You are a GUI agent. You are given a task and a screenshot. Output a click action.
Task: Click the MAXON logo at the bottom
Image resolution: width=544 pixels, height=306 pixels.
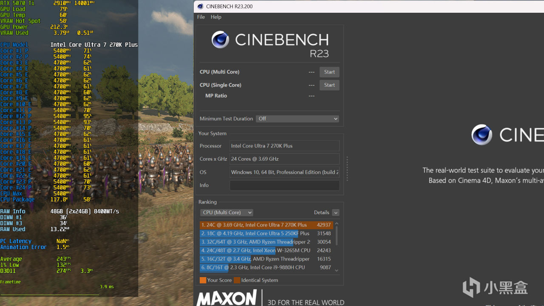227,297
